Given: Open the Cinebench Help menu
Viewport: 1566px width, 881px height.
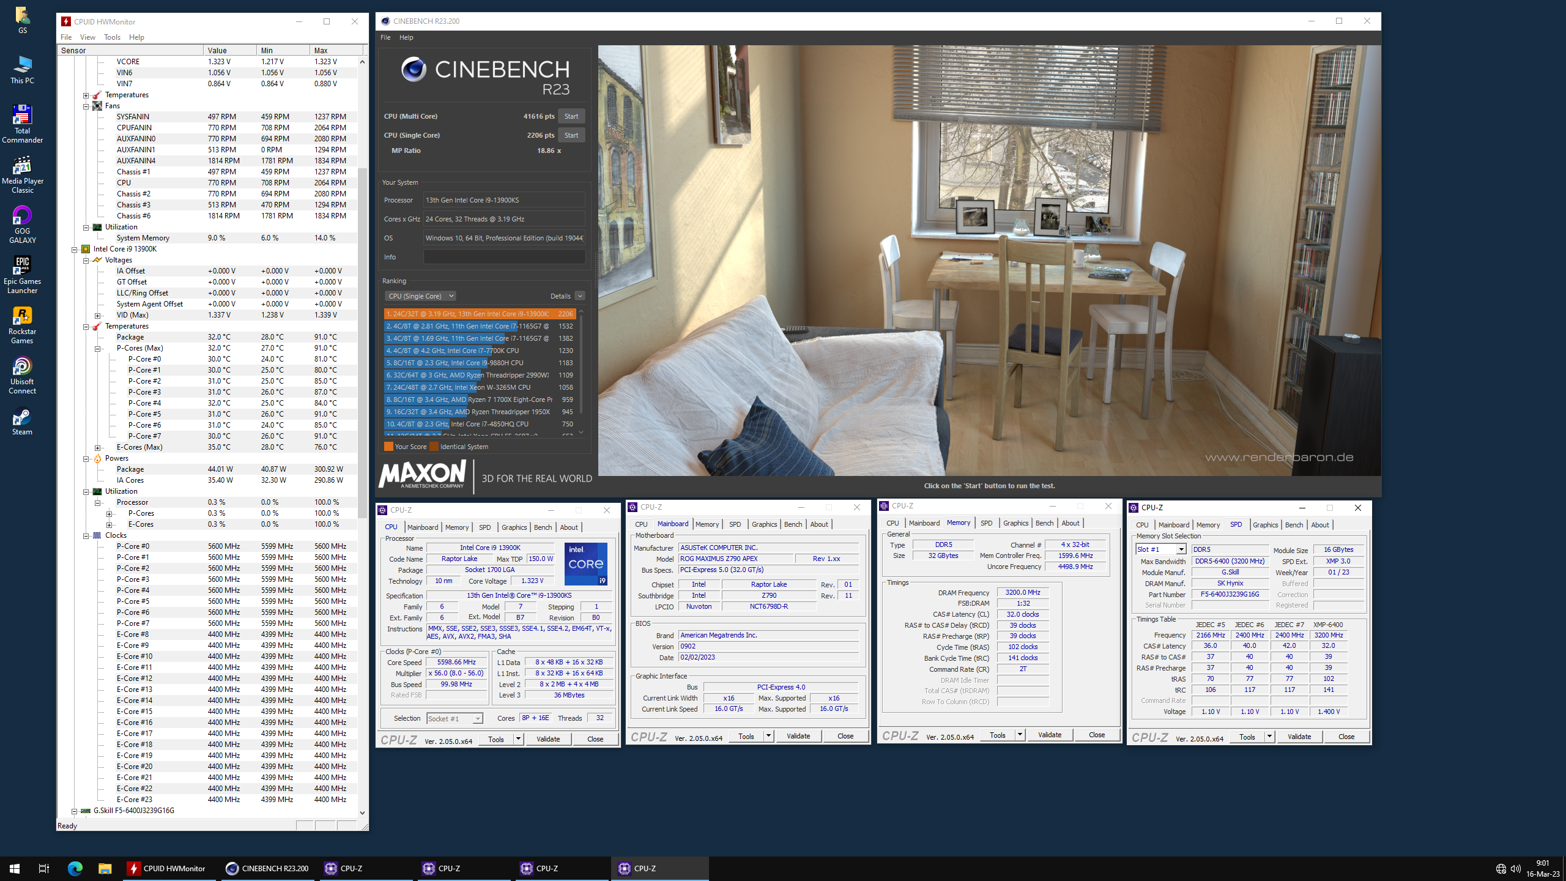Looking at the screenshot, I should pos(406,37).
